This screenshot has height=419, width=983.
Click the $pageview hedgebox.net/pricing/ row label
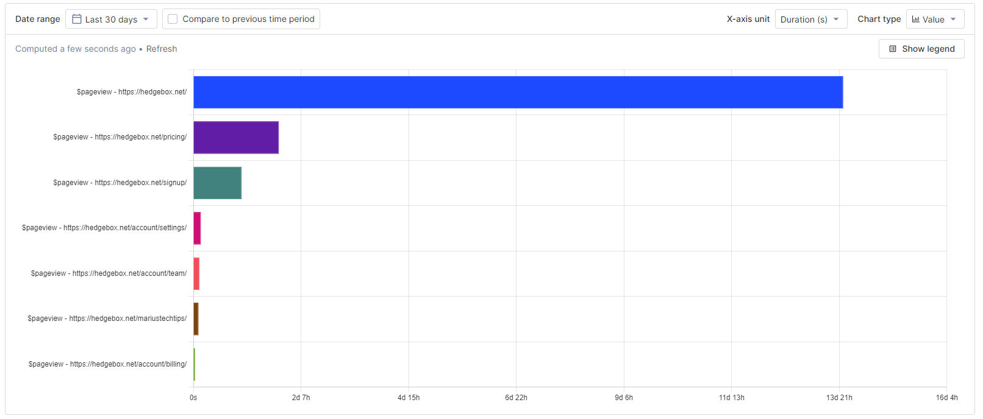[x=120, y=137]
